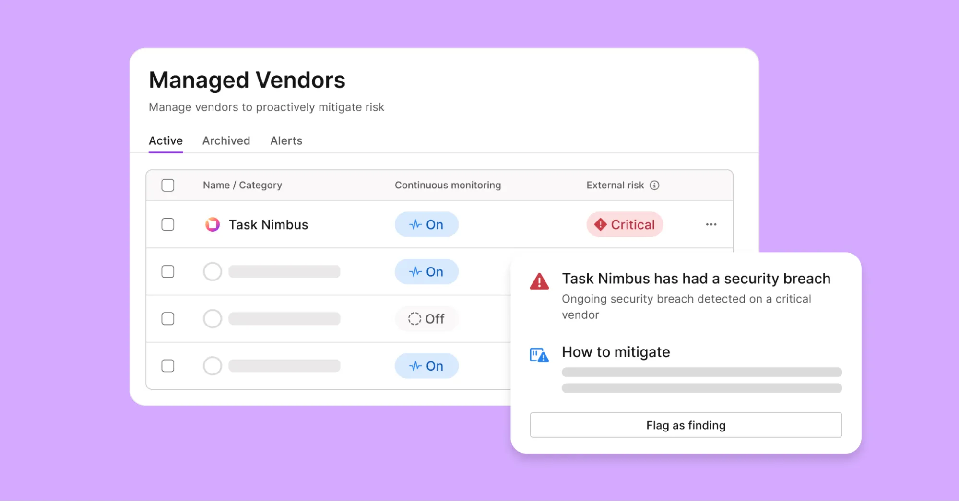Check the second vendor row checkbox

point(168,271)
